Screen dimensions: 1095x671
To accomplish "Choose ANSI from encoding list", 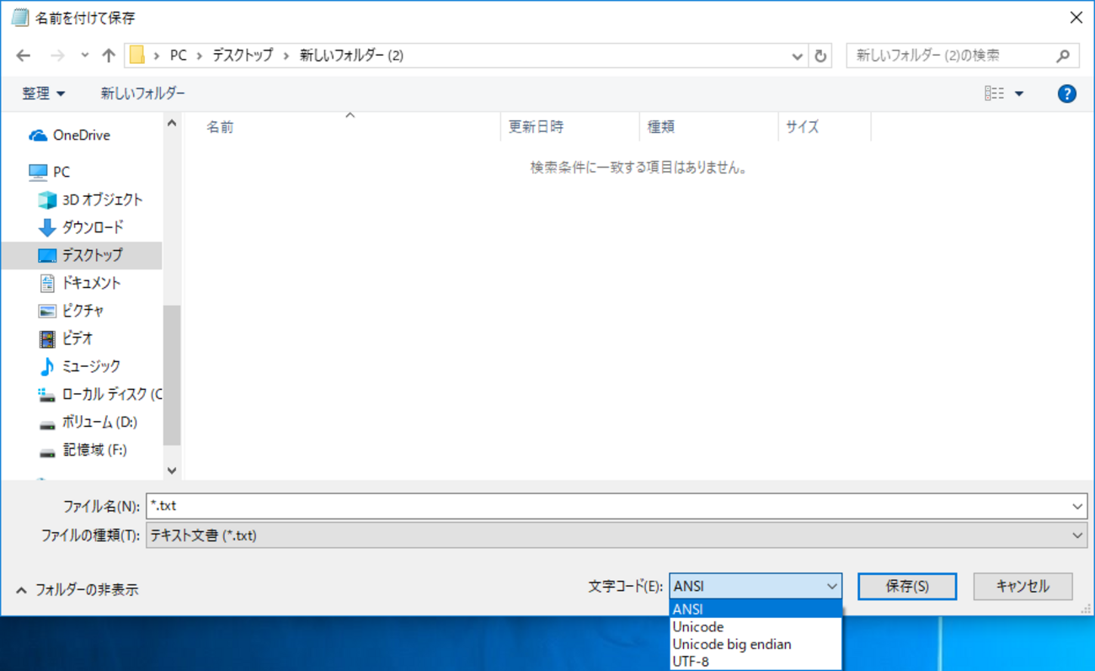I will pos(756,610).
